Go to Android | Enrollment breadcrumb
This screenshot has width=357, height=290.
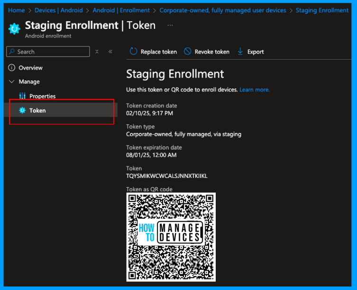[x=121, y=10]
